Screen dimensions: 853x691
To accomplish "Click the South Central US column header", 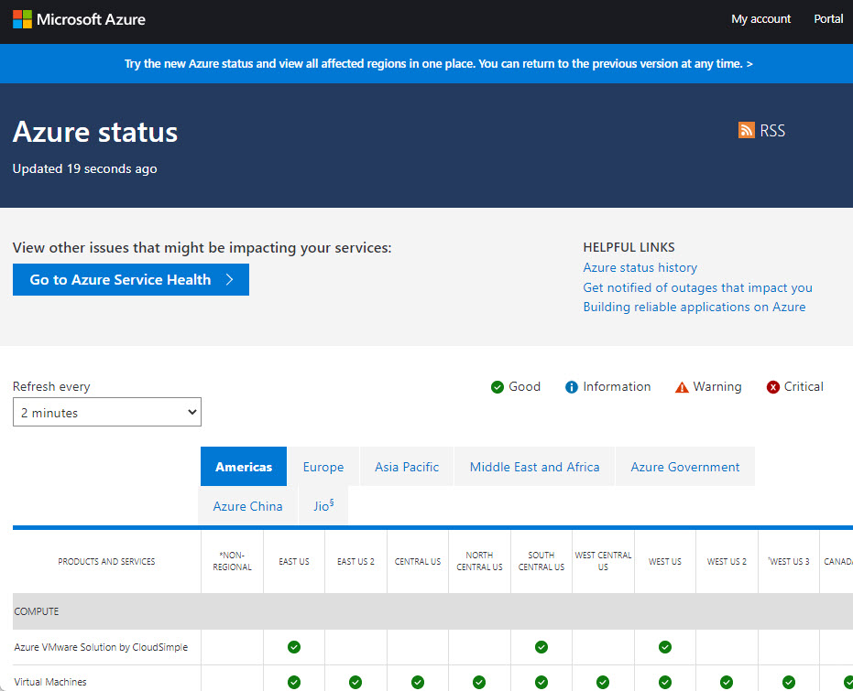I will pyautogui.click(x=541, y=561).
